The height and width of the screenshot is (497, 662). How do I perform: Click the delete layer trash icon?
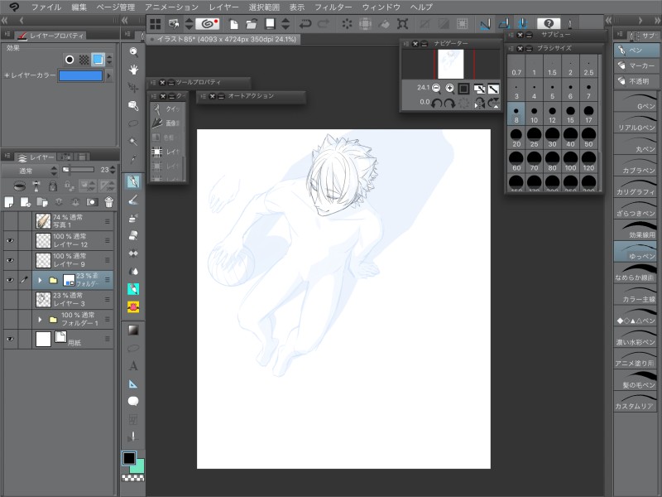point(108,201)
